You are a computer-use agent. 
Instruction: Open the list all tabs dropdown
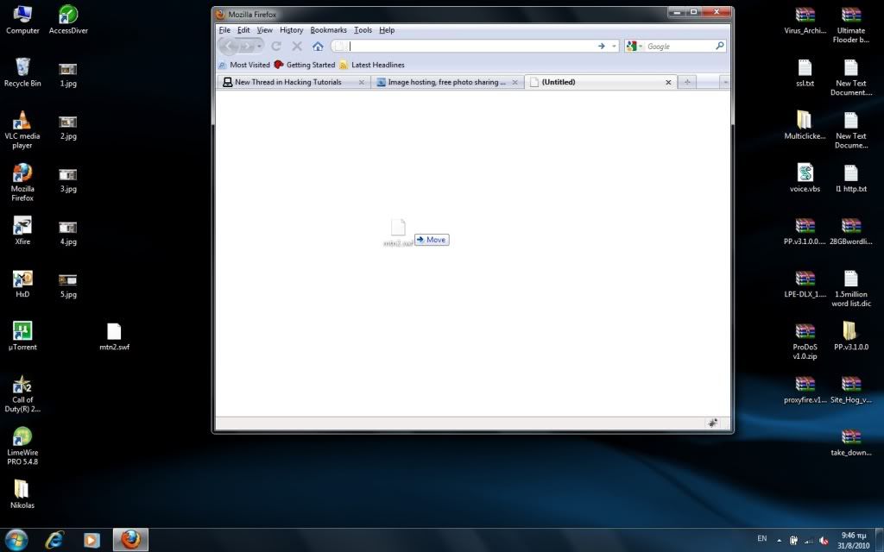pos(725,82)
